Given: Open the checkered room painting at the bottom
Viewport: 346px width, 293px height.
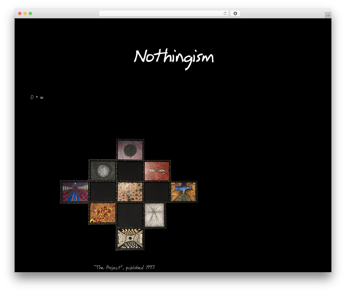Looking at the screenshot, I should point(130,239).
